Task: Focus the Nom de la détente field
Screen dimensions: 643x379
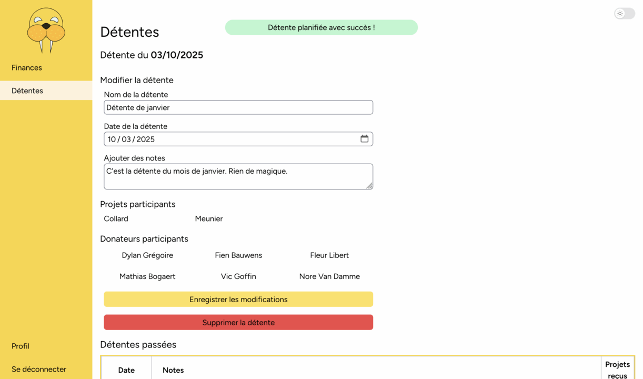Action: [238, 107]
